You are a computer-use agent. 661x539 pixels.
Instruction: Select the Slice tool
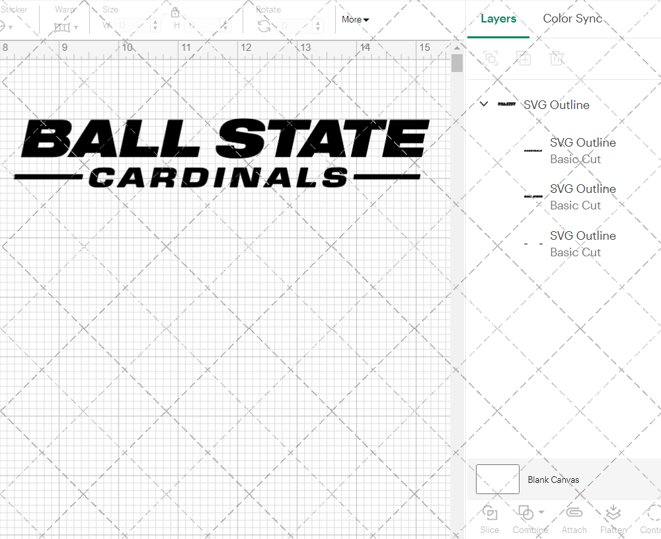pos(489,519)
